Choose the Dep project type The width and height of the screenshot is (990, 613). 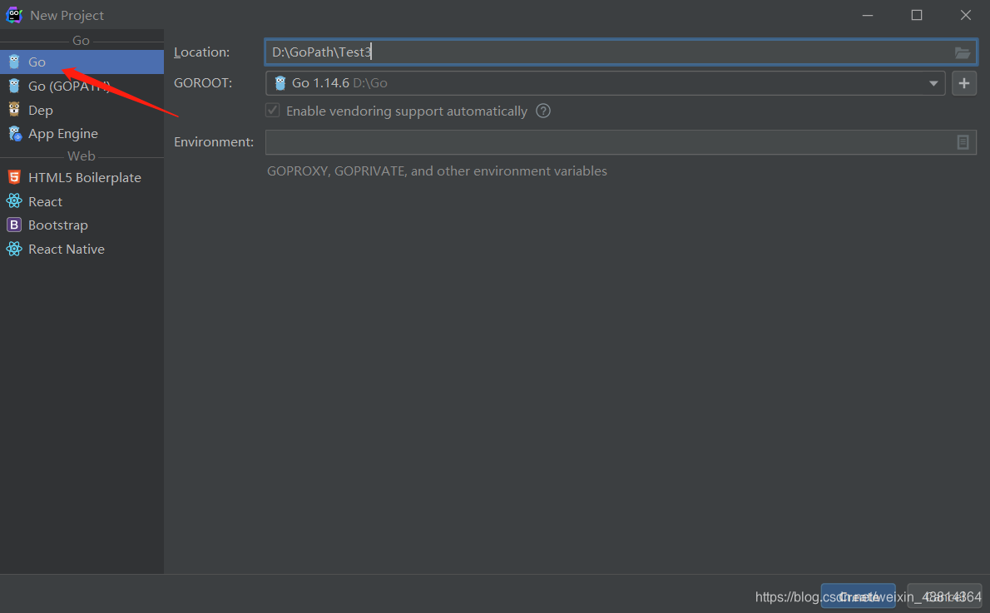tap(82, 110)
